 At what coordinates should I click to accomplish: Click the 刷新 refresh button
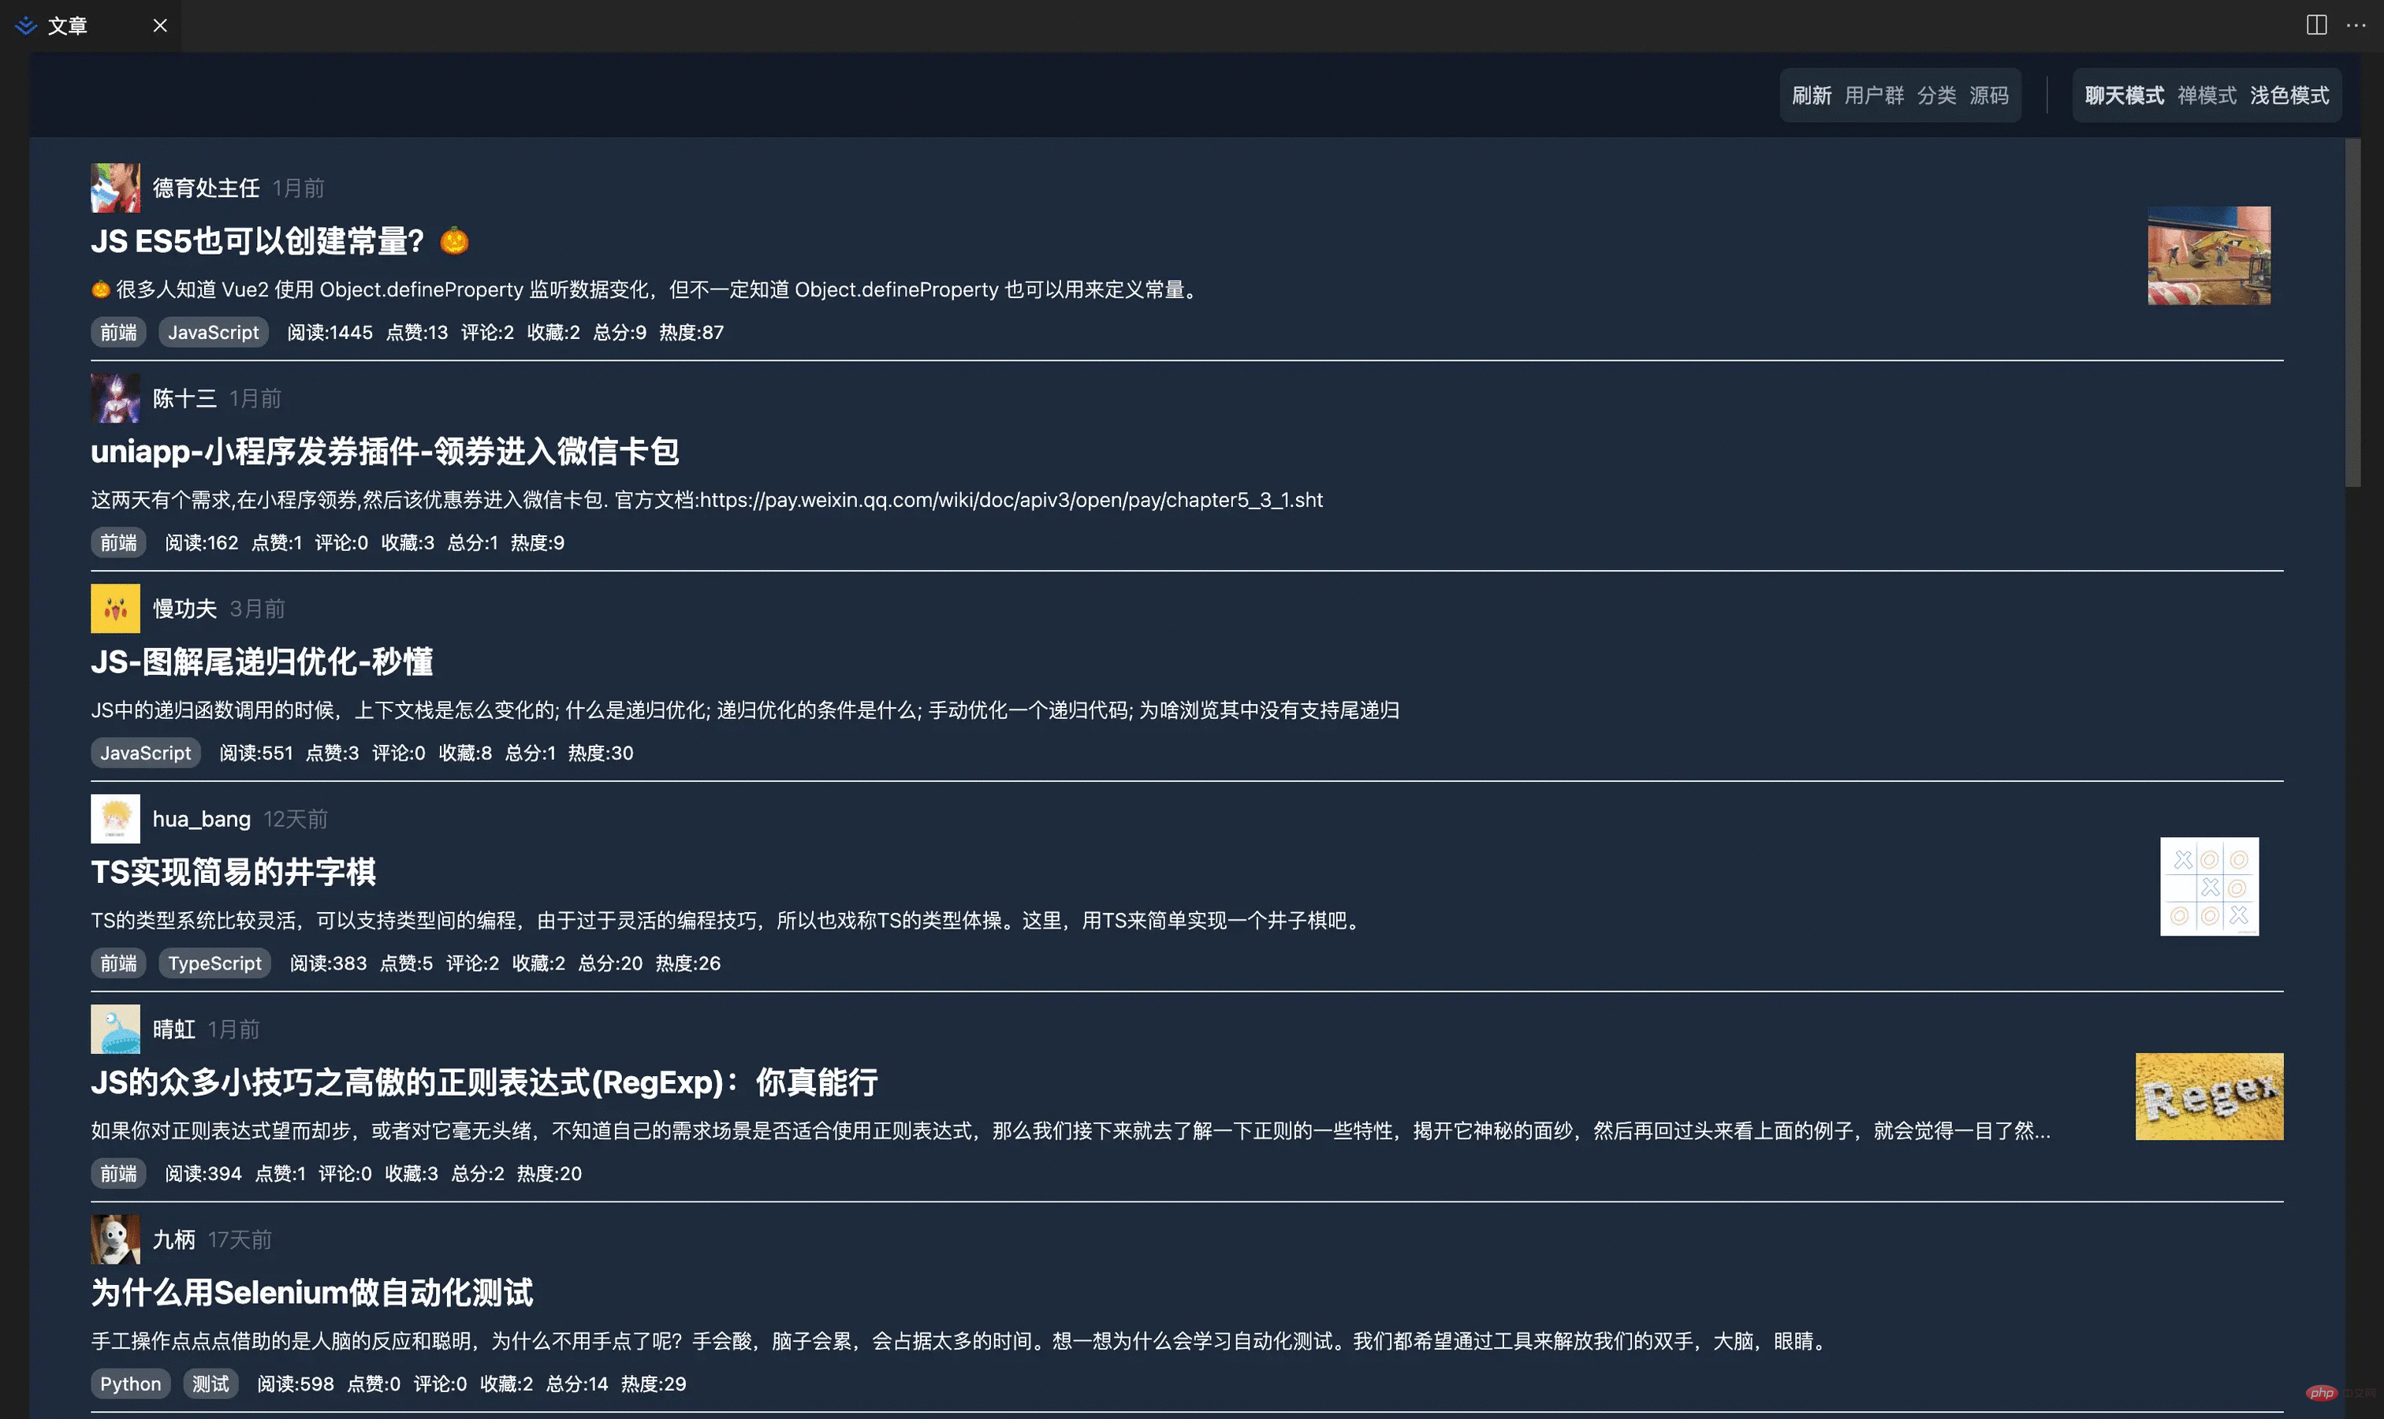(x=1813, y=95)
